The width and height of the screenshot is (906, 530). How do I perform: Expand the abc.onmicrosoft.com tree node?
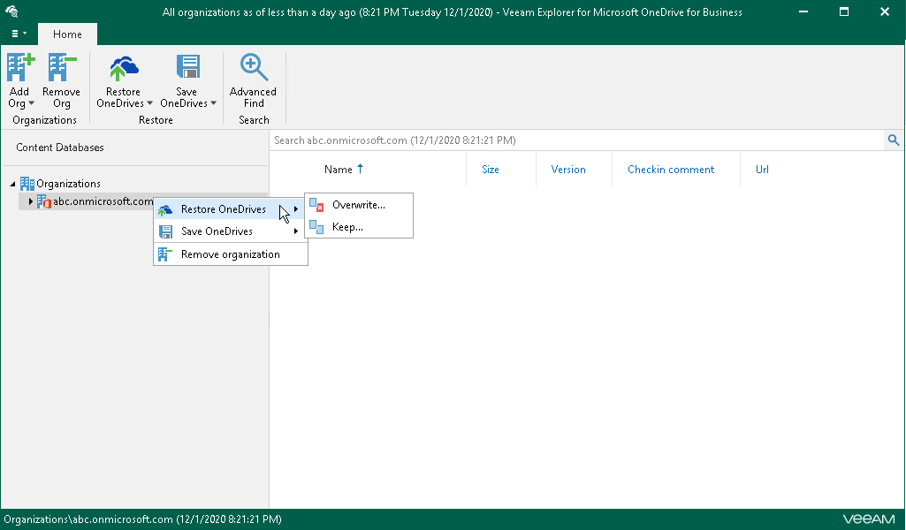coord(31,201)
